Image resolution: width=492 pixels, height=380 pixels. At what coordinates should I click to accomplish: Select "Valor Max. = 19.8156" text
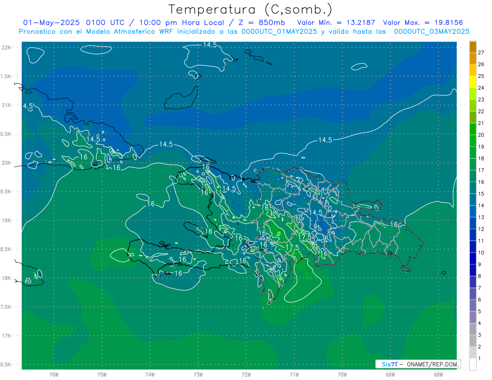coord(423,23)
